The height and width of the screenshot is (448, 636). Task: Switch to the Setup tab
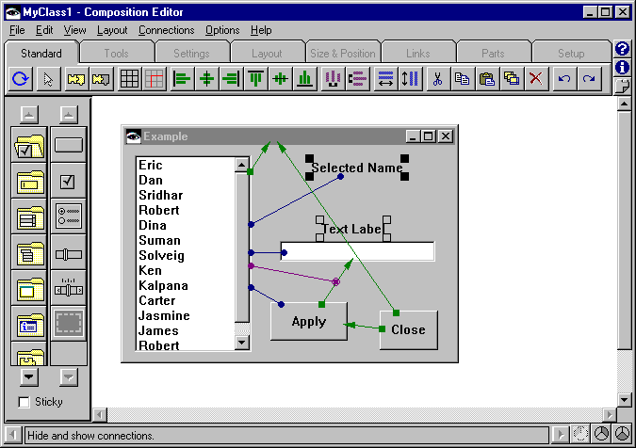point(571,54)
